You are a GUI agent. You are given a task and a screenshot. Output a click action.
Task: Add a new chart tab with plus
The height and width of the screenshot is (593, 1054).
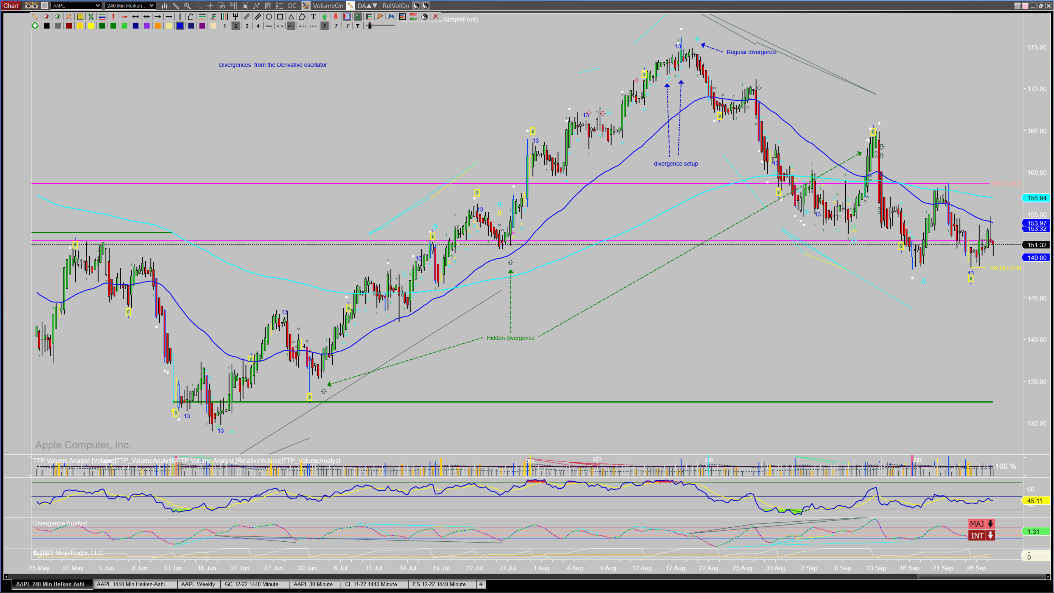pos(481,584)
